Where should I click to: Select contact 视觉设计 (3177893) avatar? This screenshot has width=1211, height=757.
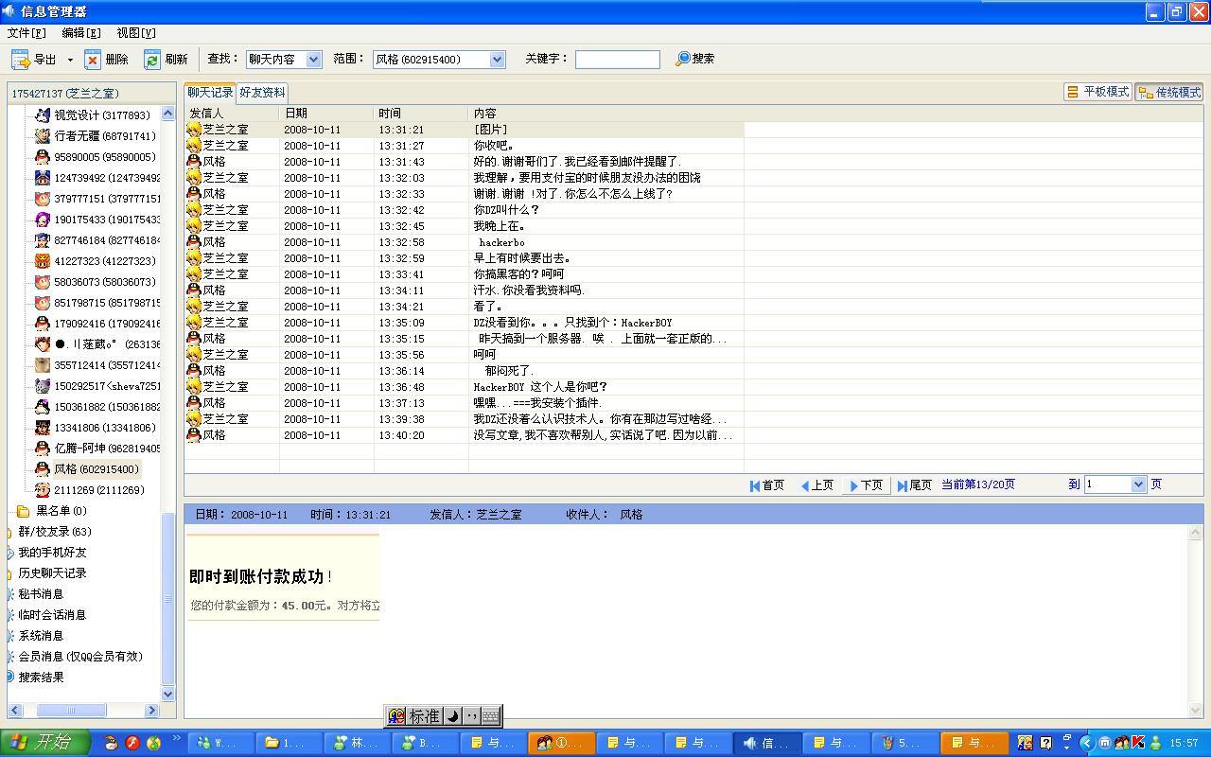[42, 115]
